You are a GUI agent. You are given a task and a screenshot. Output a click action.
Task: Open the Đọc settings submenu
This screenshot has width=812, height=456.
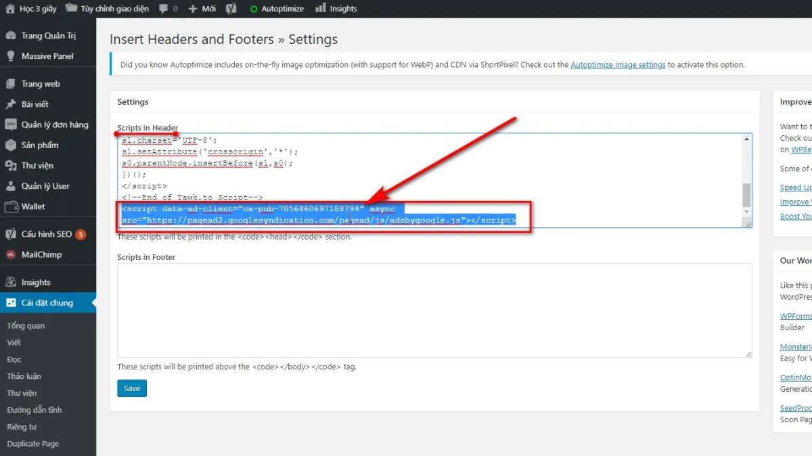[14, 359]
